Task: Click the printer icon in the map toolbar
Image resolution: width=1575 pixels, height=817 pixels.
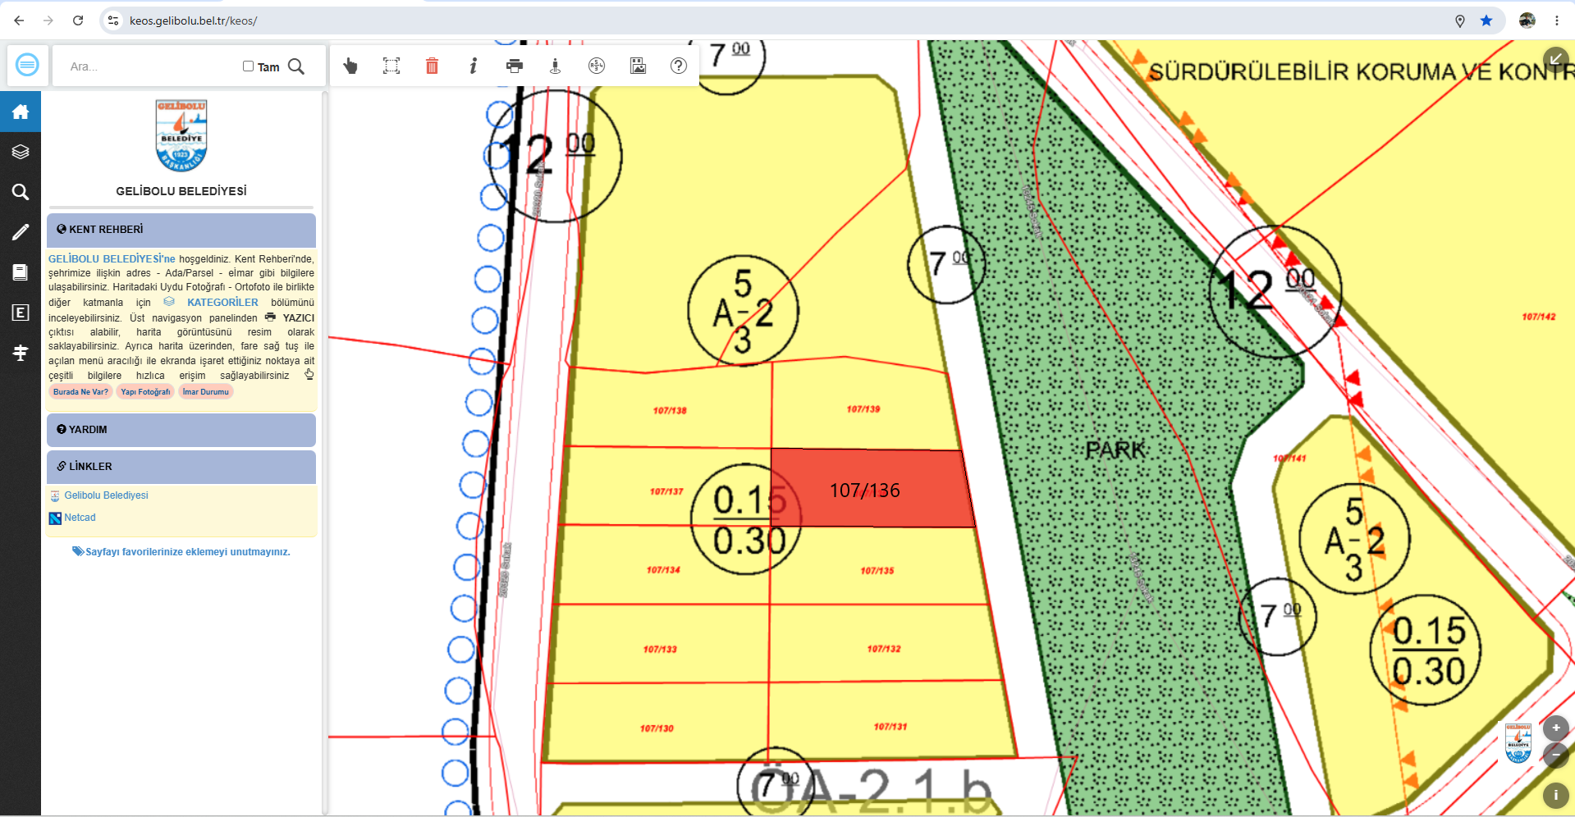Action: point(515,66)
